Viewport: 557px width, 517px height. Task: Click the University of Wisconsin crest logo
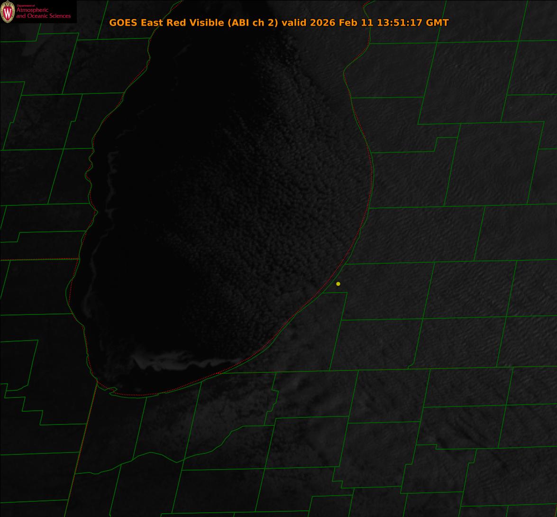8,12
